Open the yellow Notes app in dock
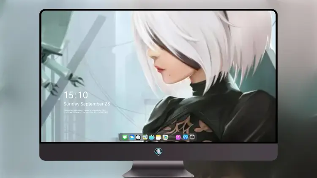The image size is (317, 178). point(158,137)
